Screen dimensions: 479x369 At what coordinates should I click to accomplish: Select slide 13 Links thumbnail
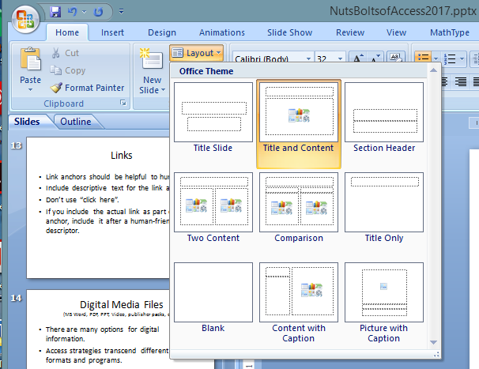pos(98,208)
